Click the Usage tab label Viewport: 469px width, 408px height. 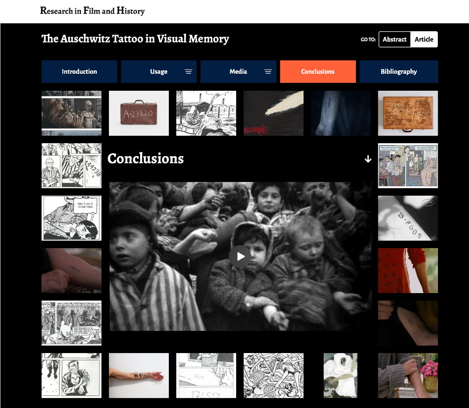tap(158, 72)
